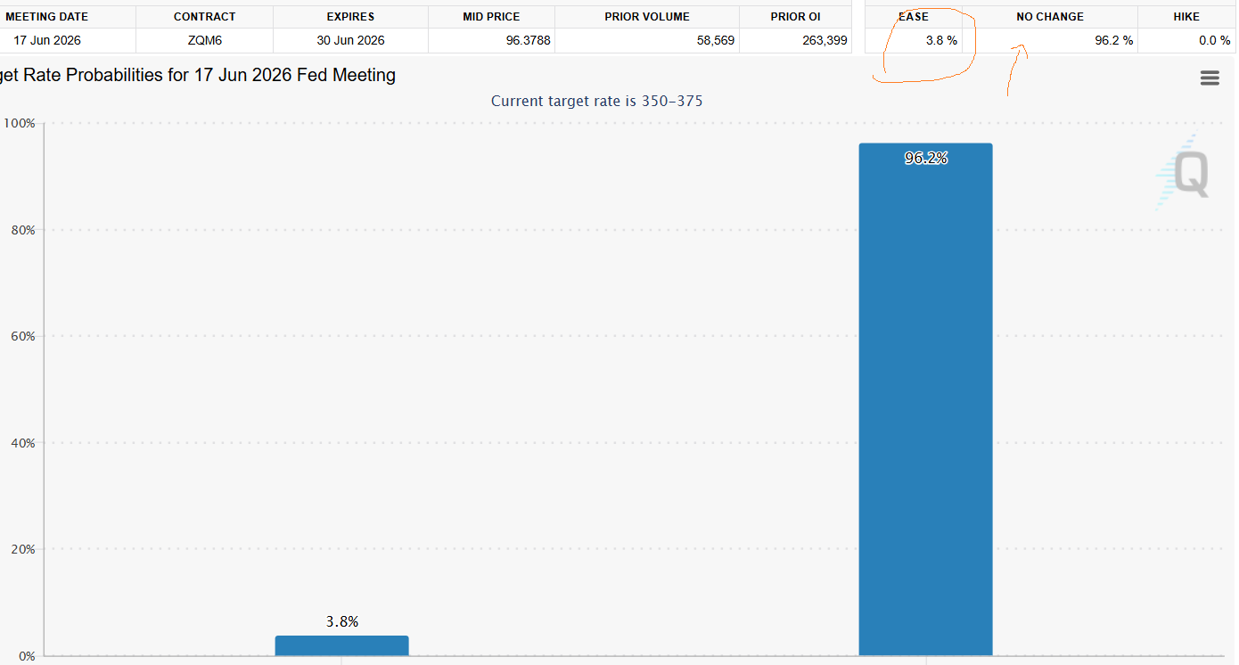Select the MID PRICE column header
Screen dimensions: 1239x665
click(491, 17)
